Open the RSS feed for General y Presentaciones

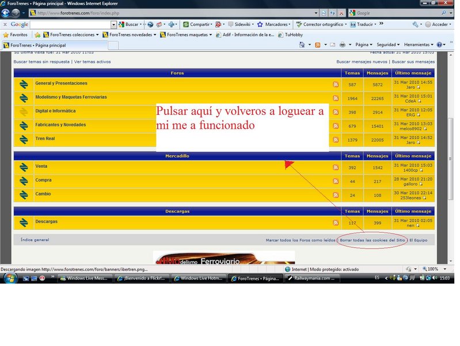(x=336, y=84)
